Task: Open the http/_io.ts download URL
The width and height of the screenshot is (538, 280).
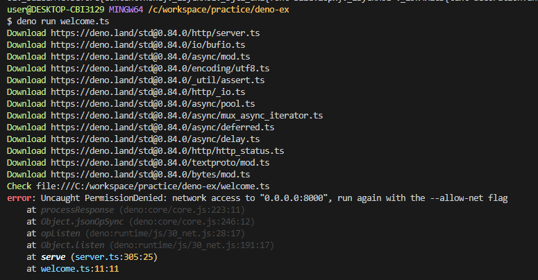Action: coord(148,92)
